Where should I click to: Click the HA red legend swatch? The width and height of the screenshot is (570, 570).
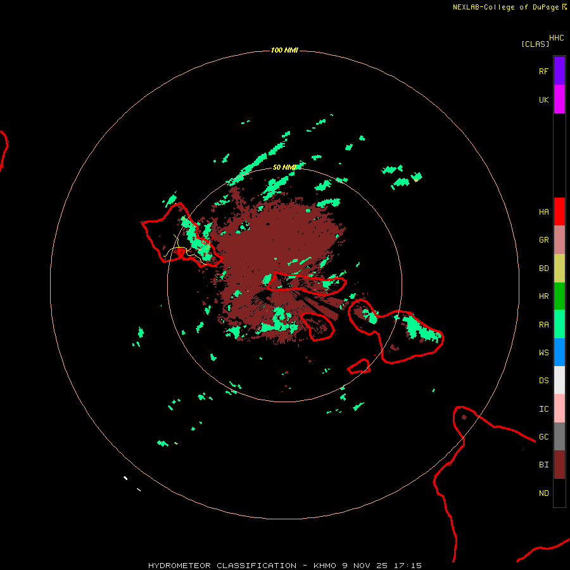pos(559,212)
